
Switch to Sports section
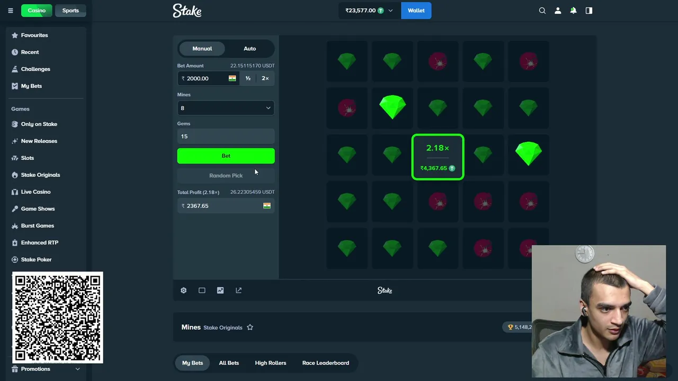coord(70,11)
